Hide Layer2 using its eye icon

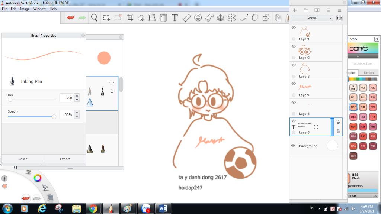click(294, 46)
